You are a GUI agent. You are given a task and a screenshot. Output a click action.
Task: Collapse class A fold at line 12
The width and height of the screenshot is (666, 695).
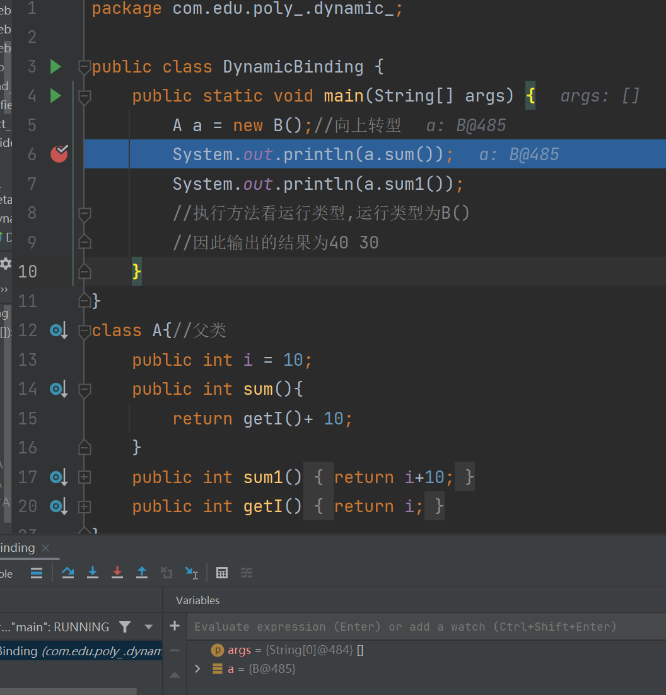point(84,330)
